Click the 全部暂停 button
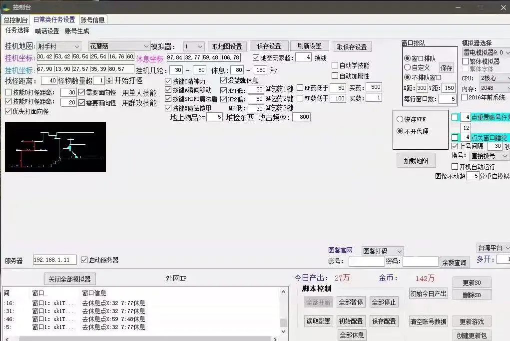 [x=352, y=302]
